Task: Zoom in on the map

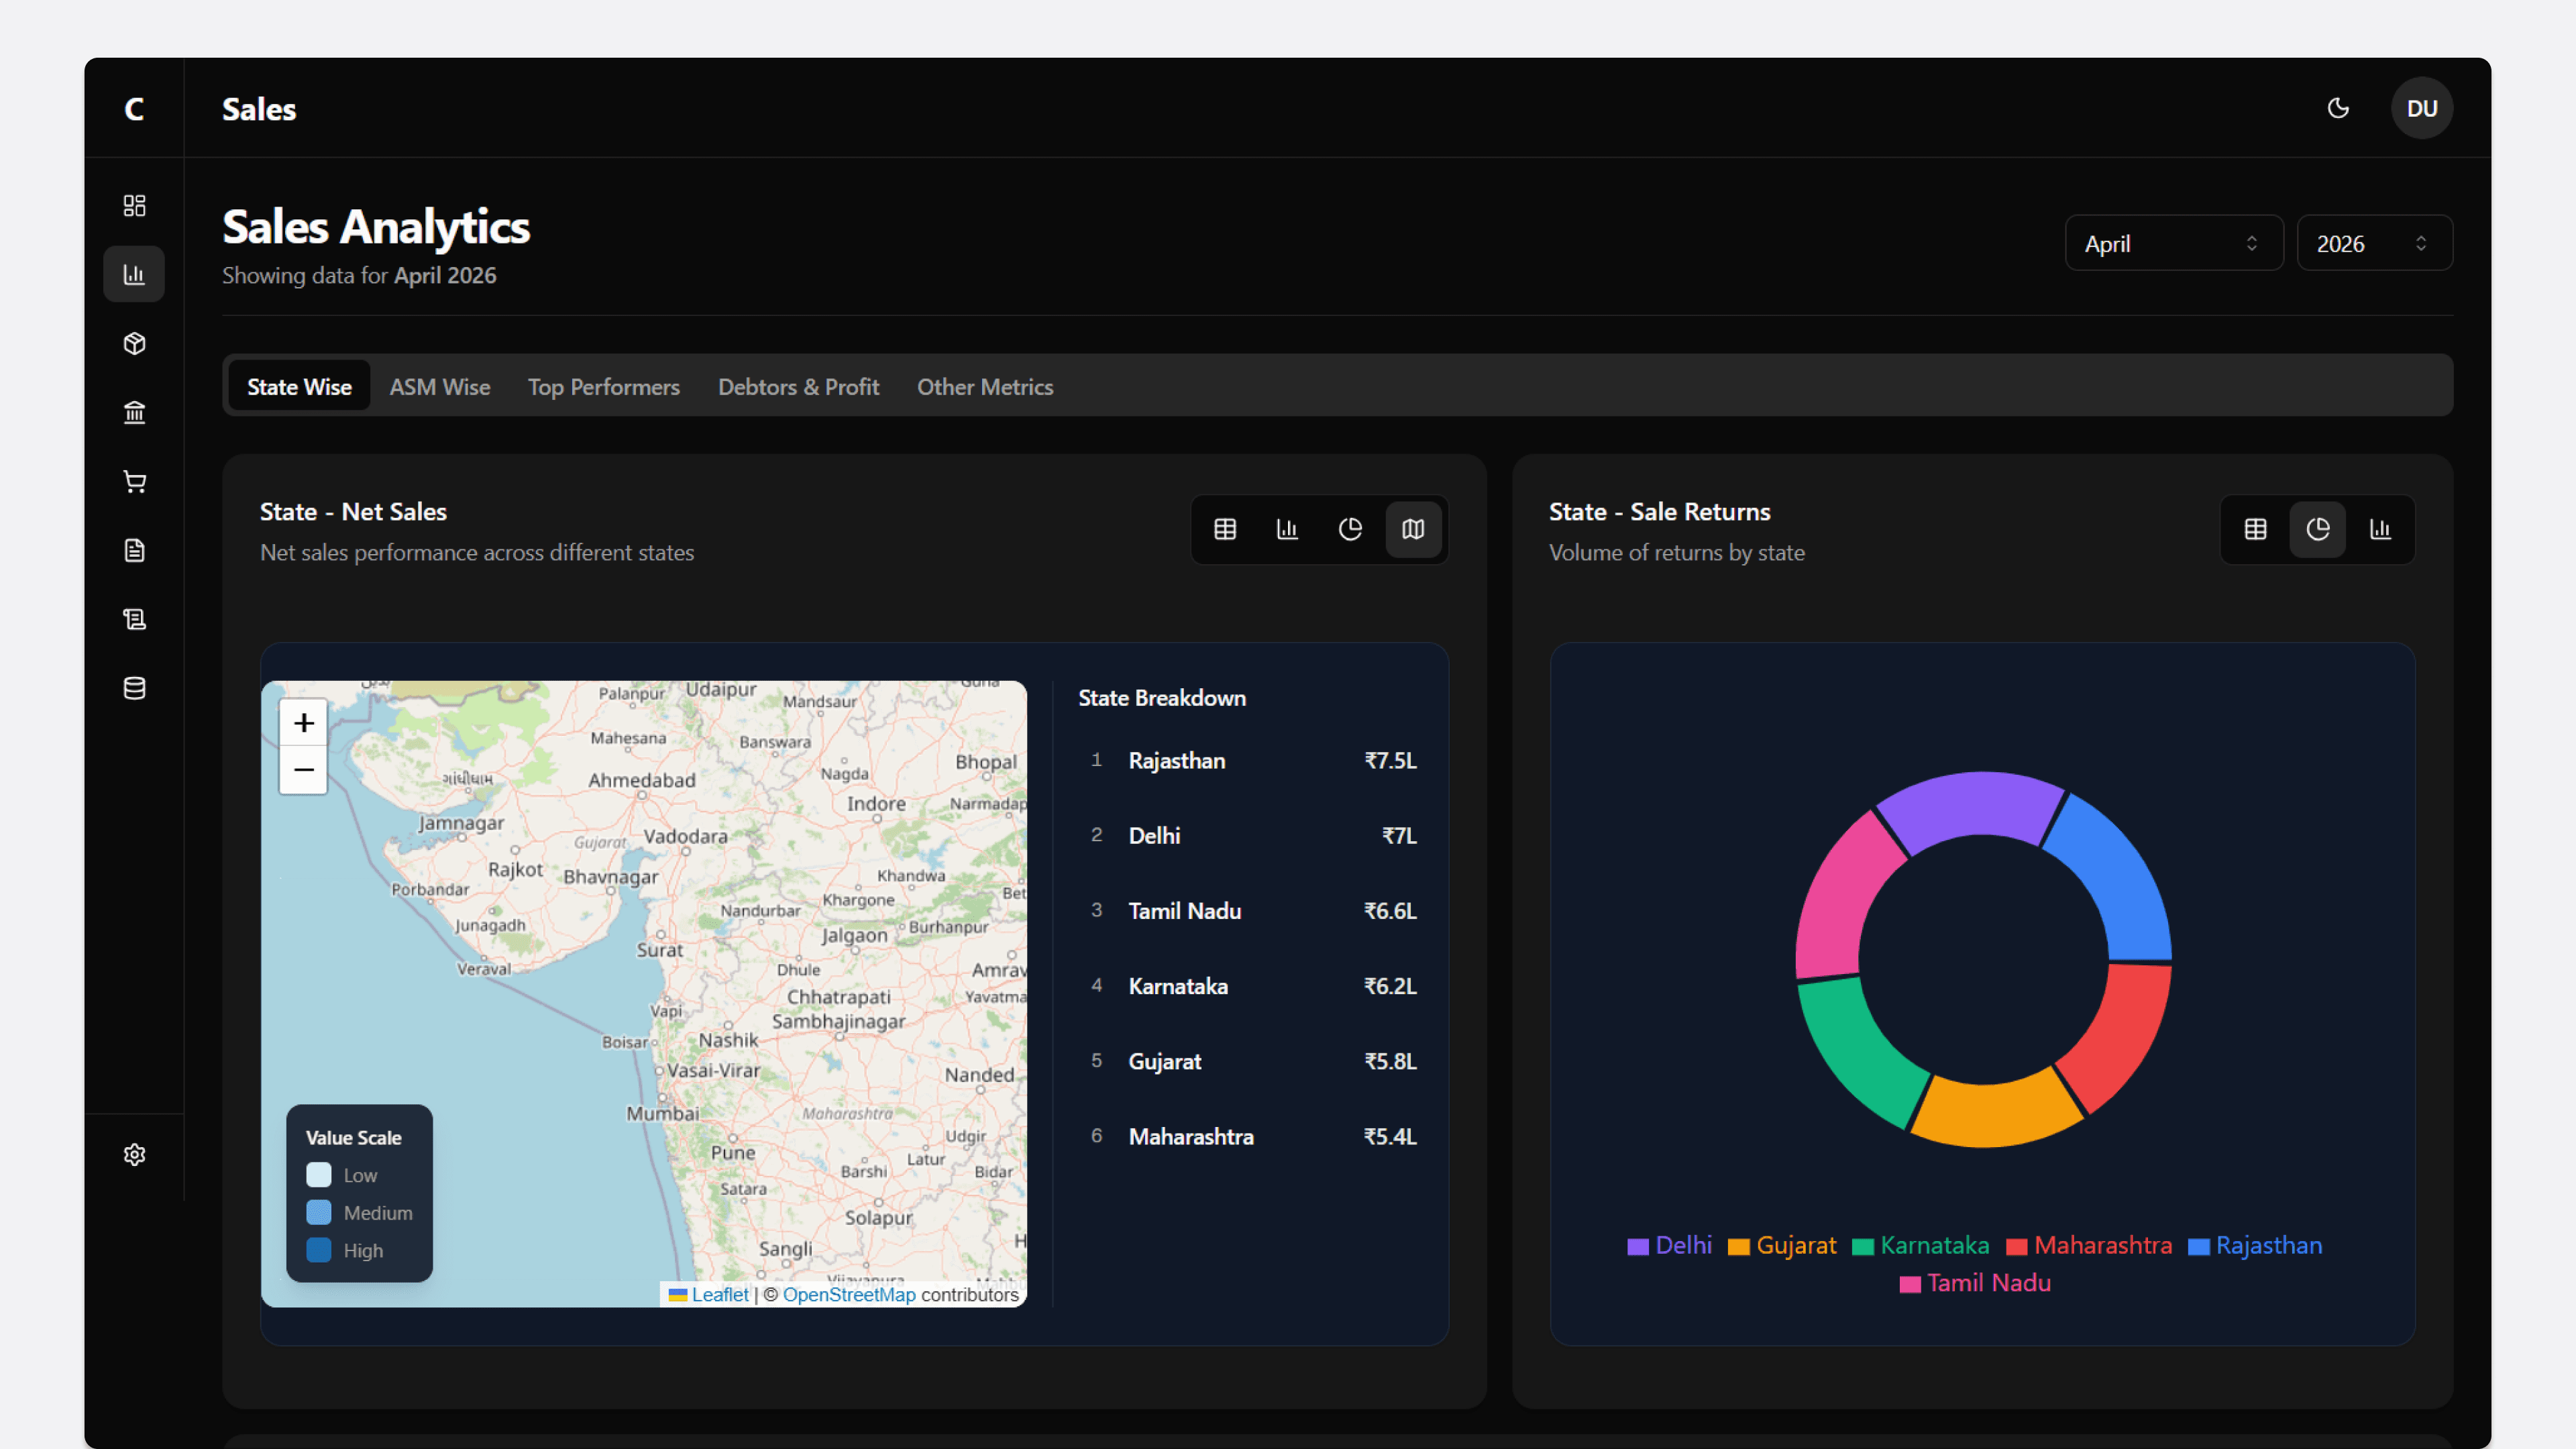Action: pyautogui.click(x=304, y=722)
